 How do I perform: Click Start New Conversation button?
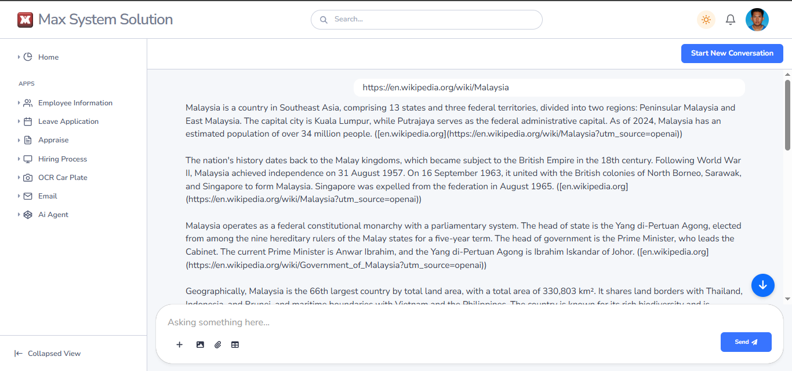point(732,53)
